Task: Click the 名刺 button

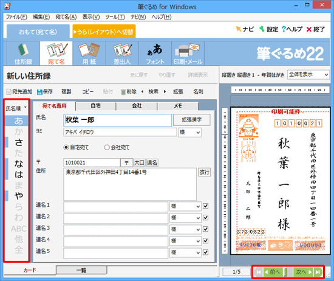Action: [x=198, y=92]
